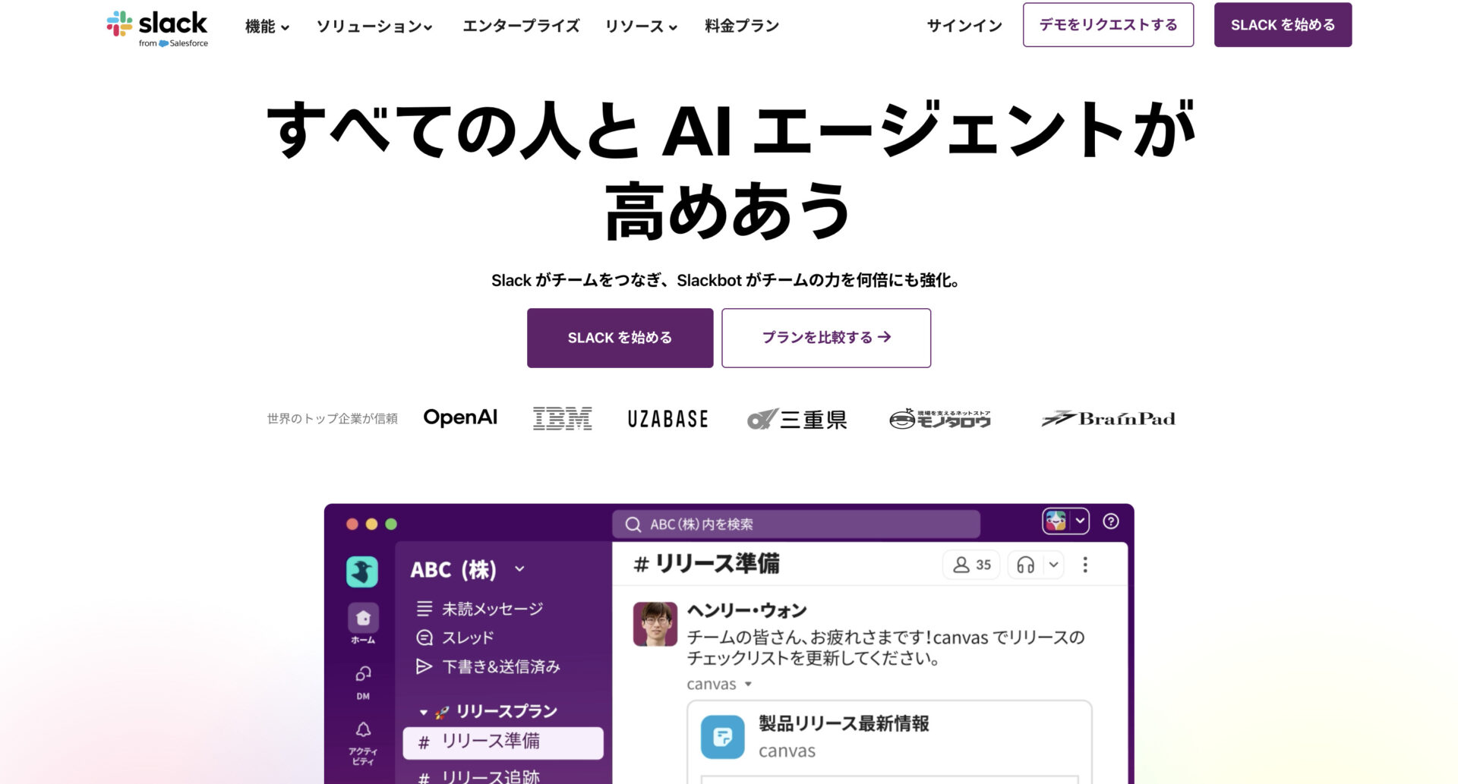1458x784 pixels.
Task: Click the ABC(株) workspace bird icon
Action: pyautogui.click(x=362, y=571)
